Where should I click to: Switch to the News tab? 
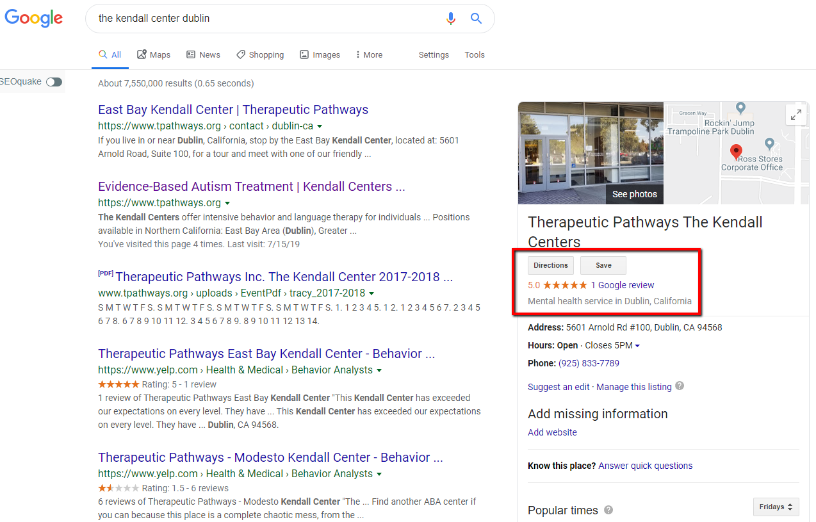click(203, 55)
